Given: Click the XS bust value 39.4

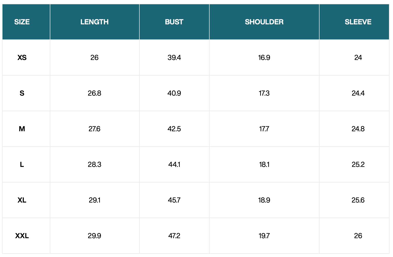Looking at the screenshot, I should (174, 57).
